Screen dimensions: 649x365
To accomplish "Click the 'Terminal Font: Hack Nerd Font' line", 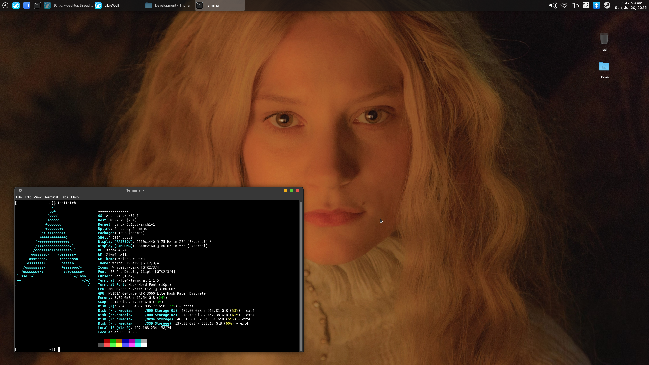I will [x=135, y=285].
